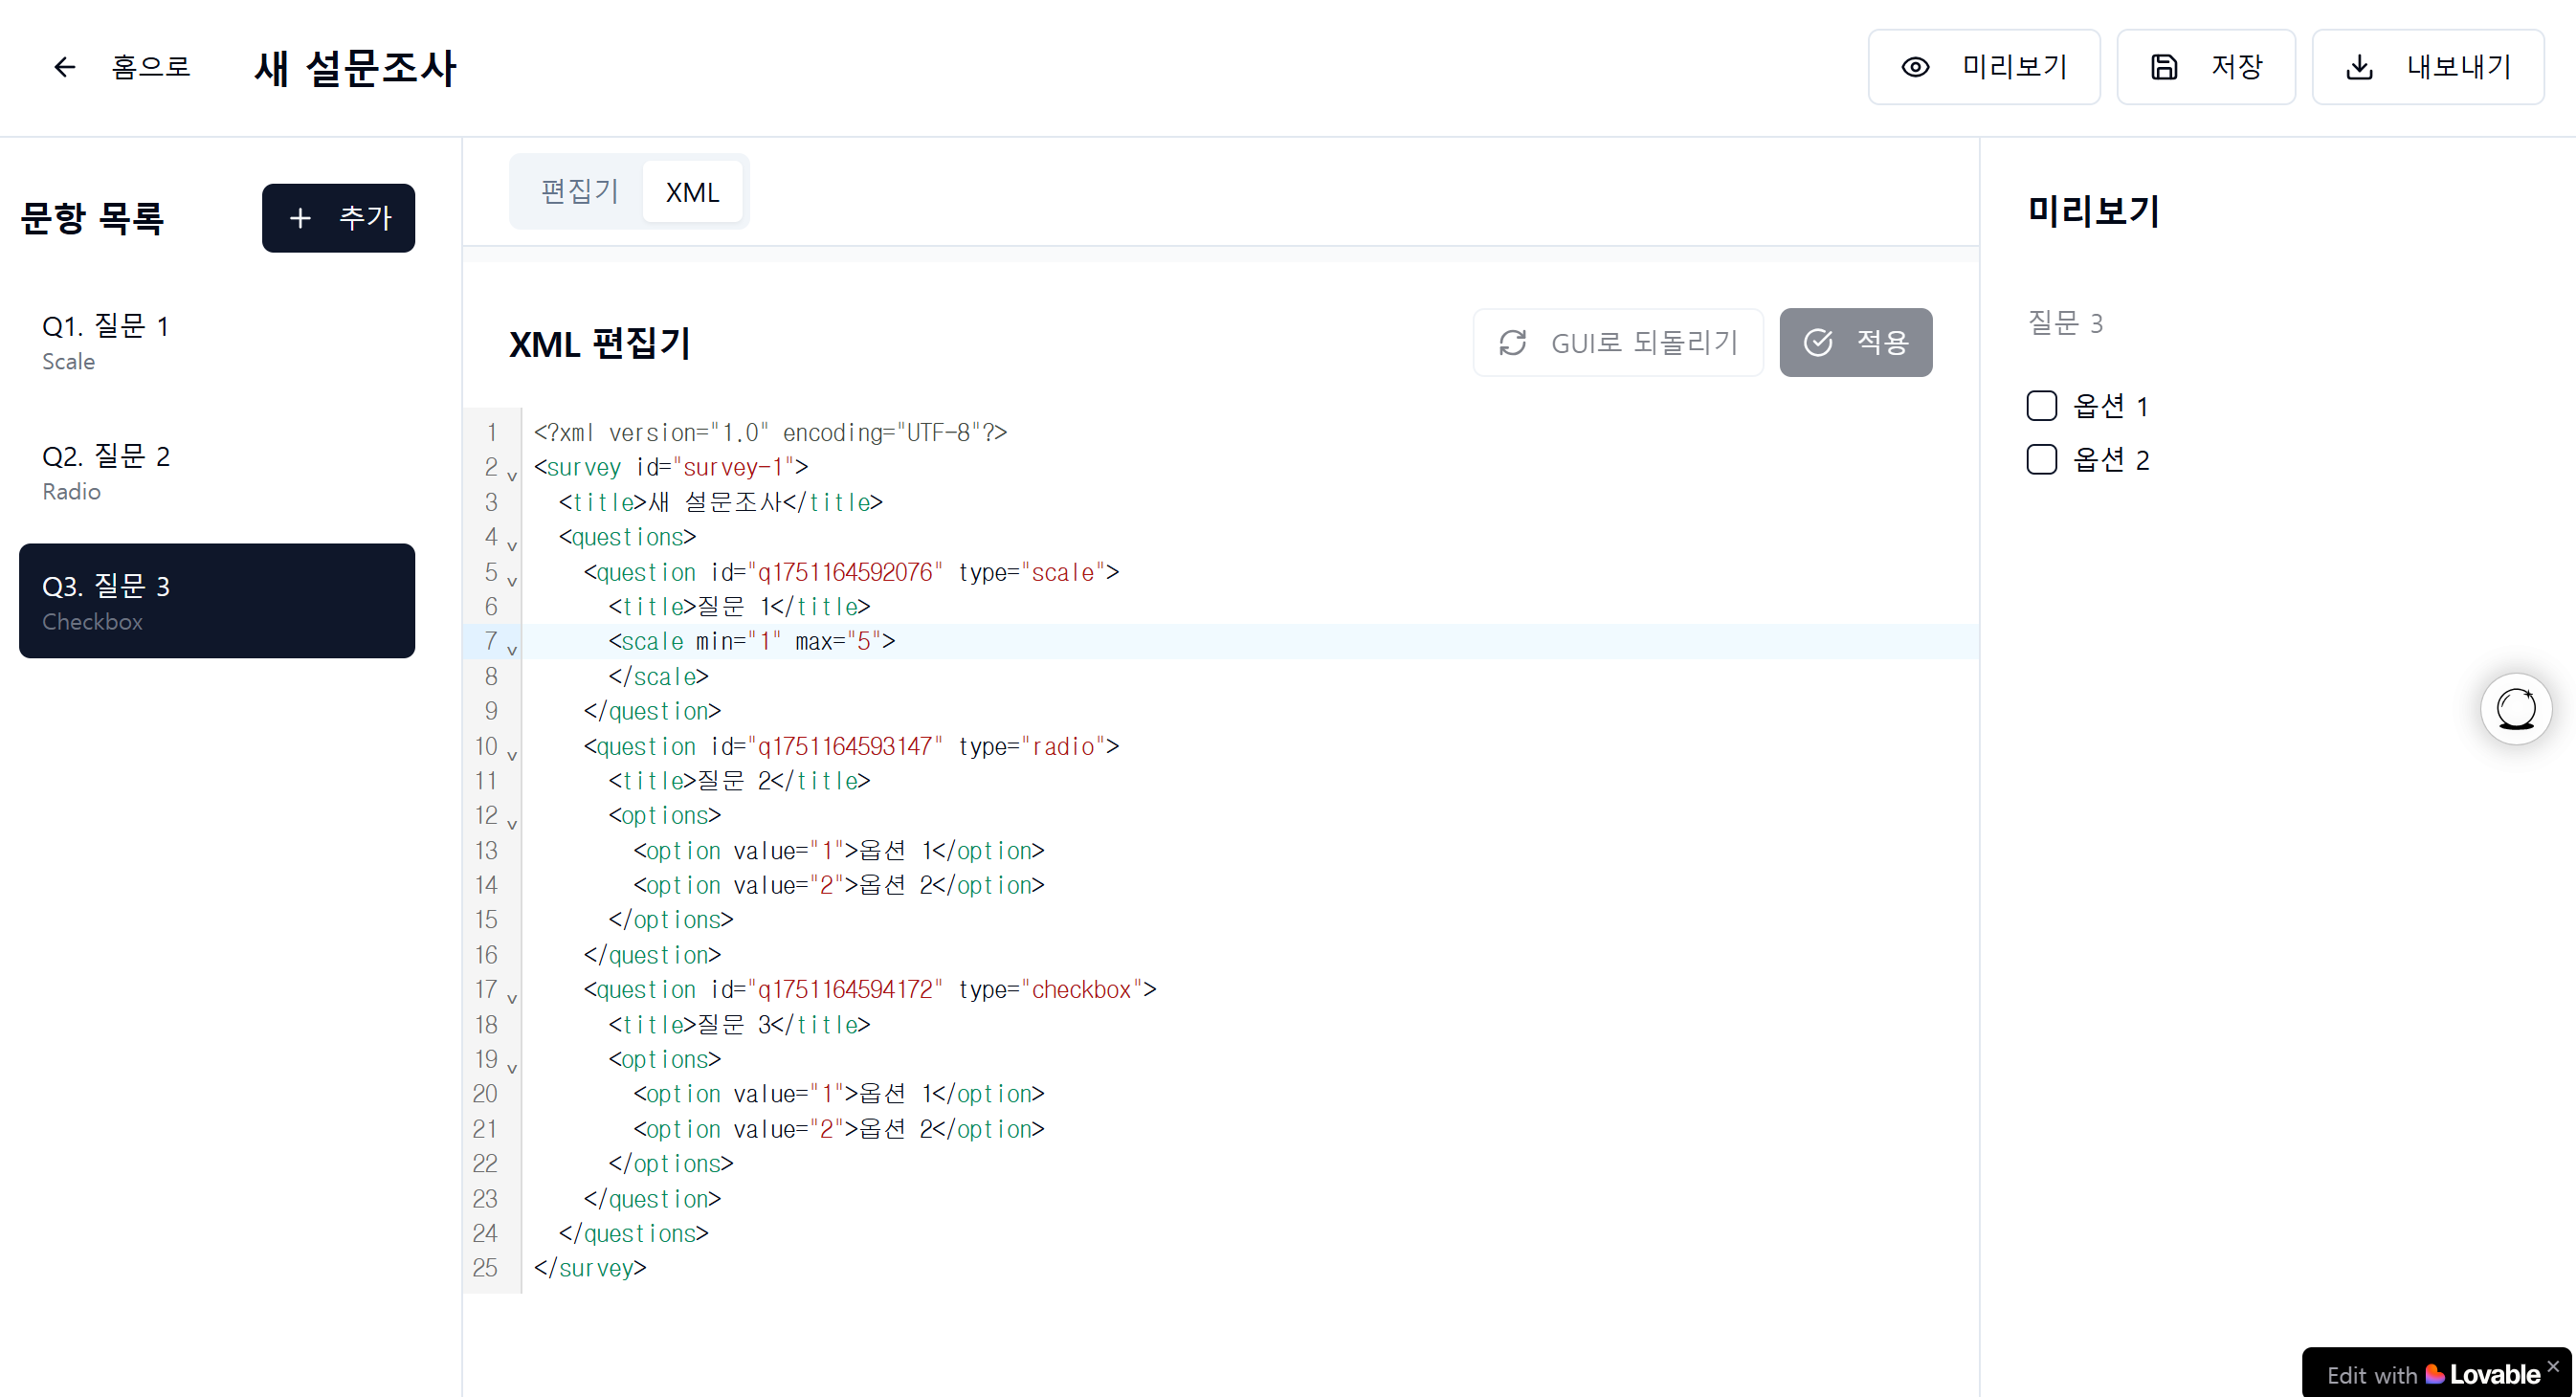
Task: Close the Edit with Lovable badge
Action: [2553, 1365]
